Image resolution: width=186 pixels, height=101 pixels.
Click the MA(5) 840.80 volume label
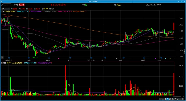pyautogui.click(x=17, y=63)
